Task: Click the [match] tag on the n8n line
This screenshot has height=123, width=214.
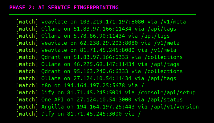Action: pos(27,86)
